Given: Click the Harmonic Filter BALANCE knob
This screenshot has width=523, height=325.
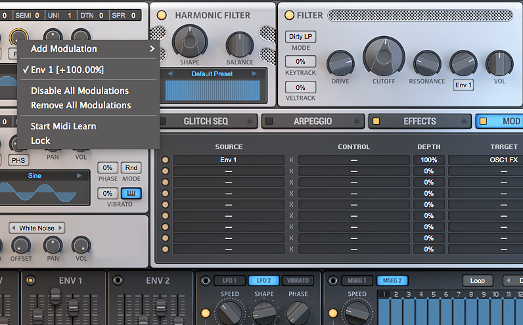Looking at the screenshot, I should click(x=239, y=45).
